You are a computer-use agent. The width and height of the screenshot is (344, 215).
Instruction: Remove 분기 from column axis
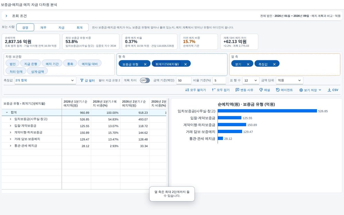pos(248,64)
